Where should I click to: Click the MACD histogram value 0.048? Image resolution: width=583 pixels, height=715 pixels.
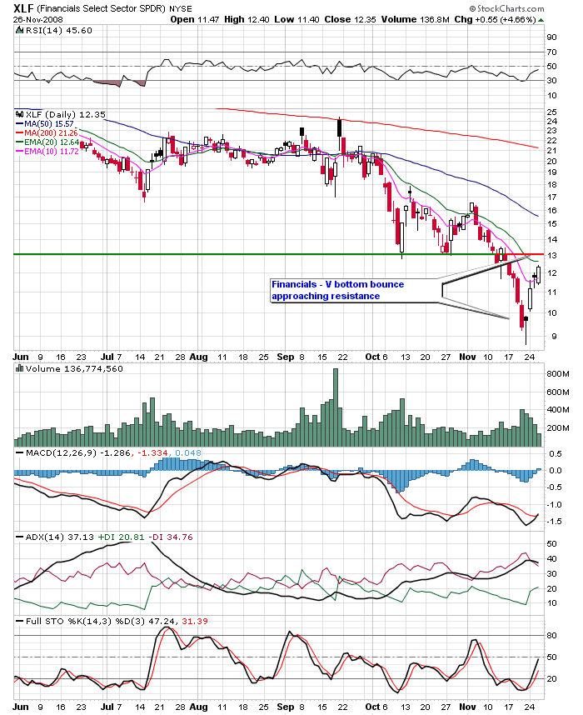tap(187, 453)
